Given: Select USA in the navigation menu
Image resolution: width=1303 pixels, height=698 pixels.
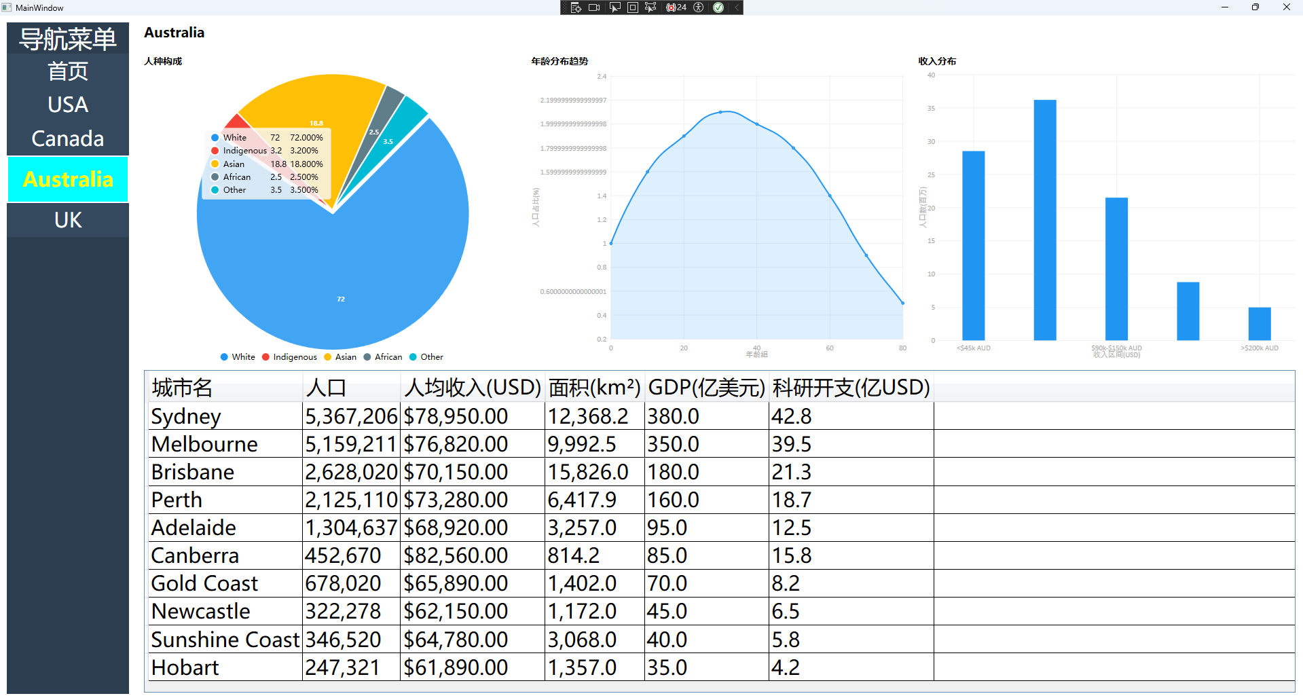Looking at the screenshot, I should pyautogui.click(x=68, y=105).
